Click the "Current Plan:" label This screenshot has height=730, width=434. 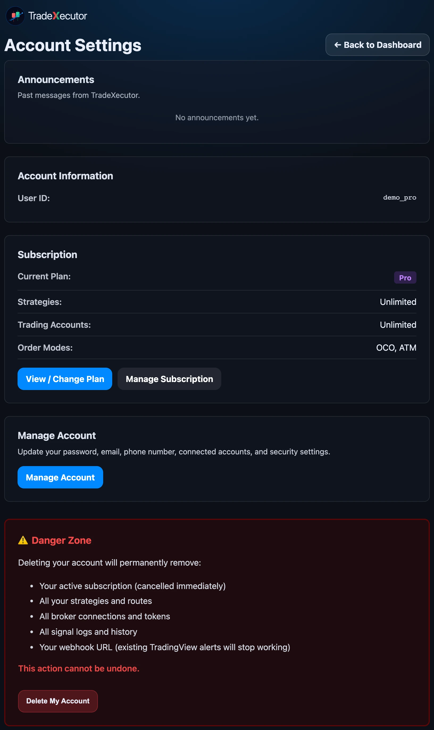(x=44, y=276)
